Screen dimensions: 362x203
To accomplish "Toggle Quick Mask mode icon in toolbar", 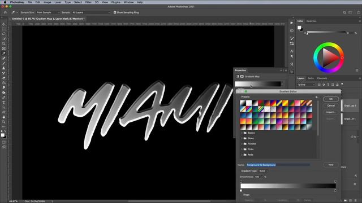I will pos(4,142).
